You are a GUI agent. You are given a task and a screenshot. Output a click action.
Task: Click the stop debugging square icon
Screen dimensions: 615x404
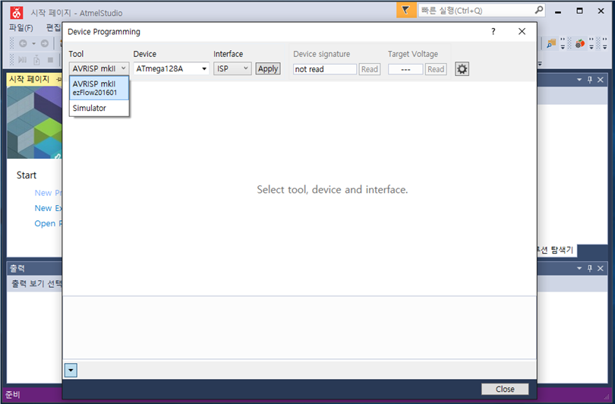click(x=50, y=60)
